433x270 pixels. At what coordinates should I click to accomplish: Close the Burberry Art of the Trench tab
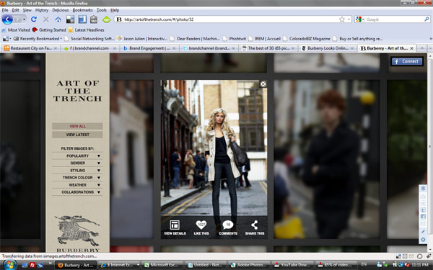point(411,48)
